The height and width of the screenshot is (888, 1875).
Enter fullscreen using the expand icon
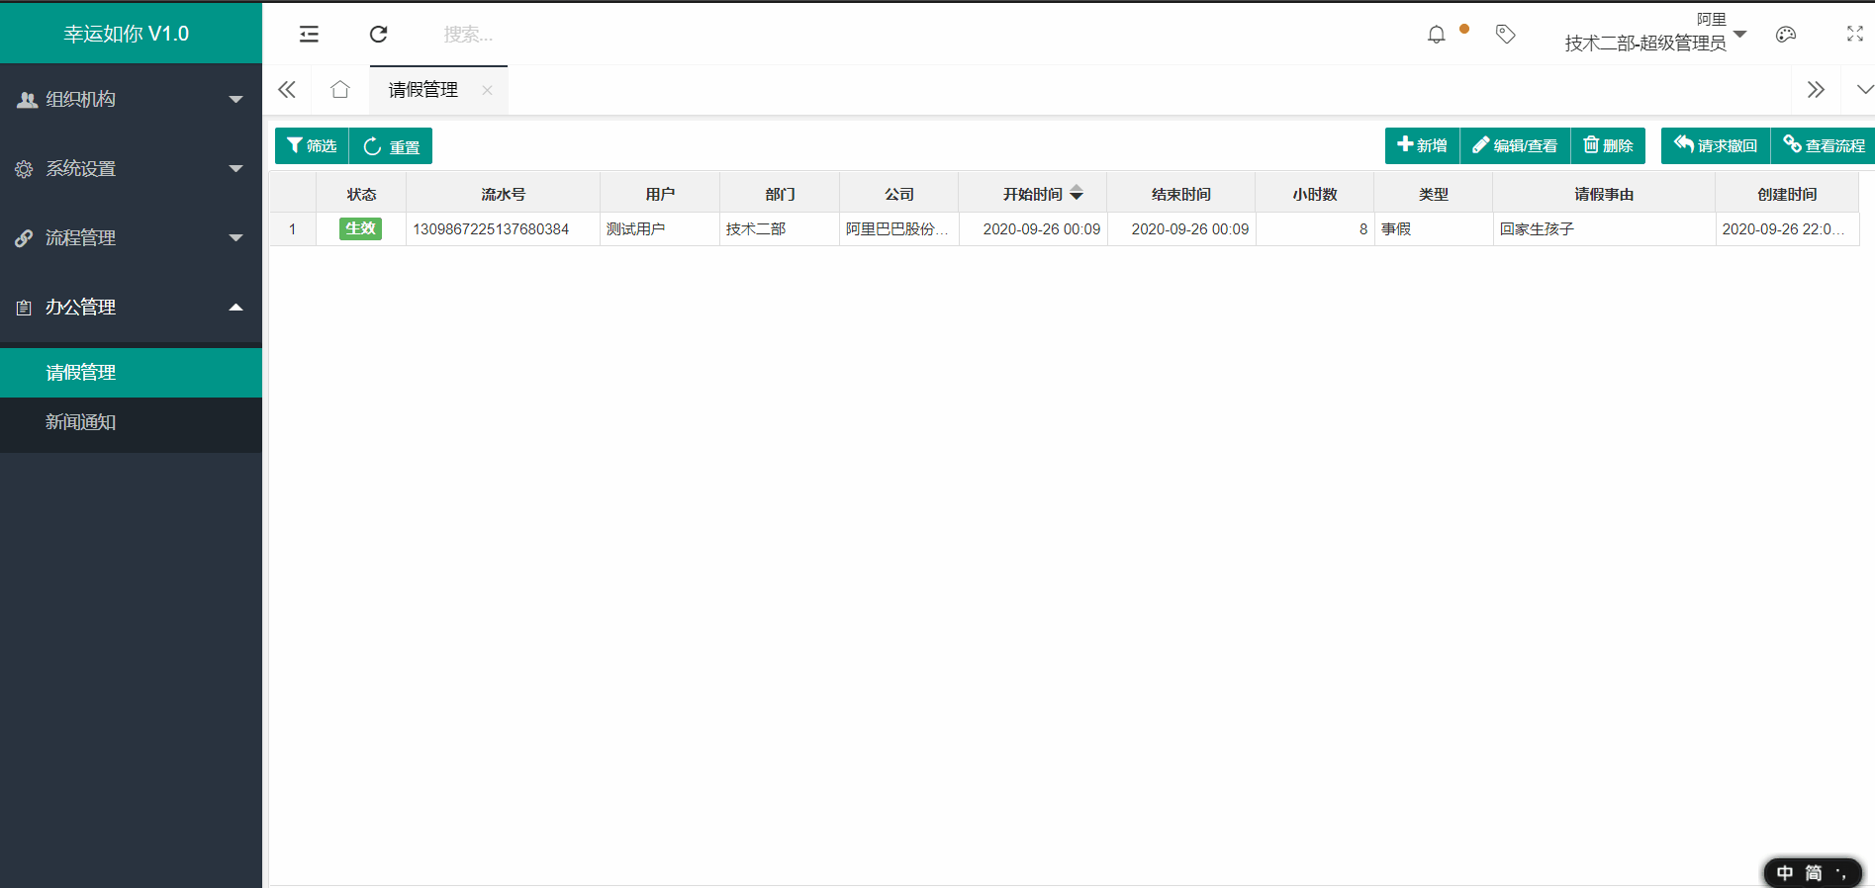1855,34
